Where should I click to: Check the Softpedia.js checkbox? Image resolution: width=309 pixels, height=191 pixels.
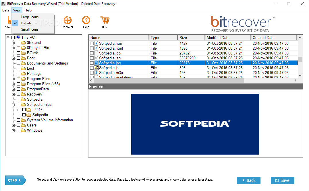click(x=92, y=68)
